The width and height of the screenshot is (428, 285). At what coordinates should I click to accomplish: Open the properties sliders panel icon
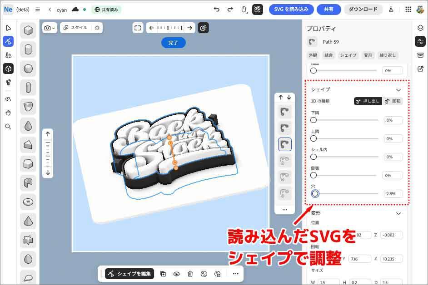point(420,41)
